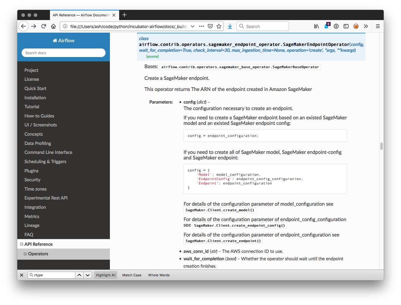The height and width of the screenshot is (305, 401).
Task: Open the Metrics page
Action: [x=32, y=216]
